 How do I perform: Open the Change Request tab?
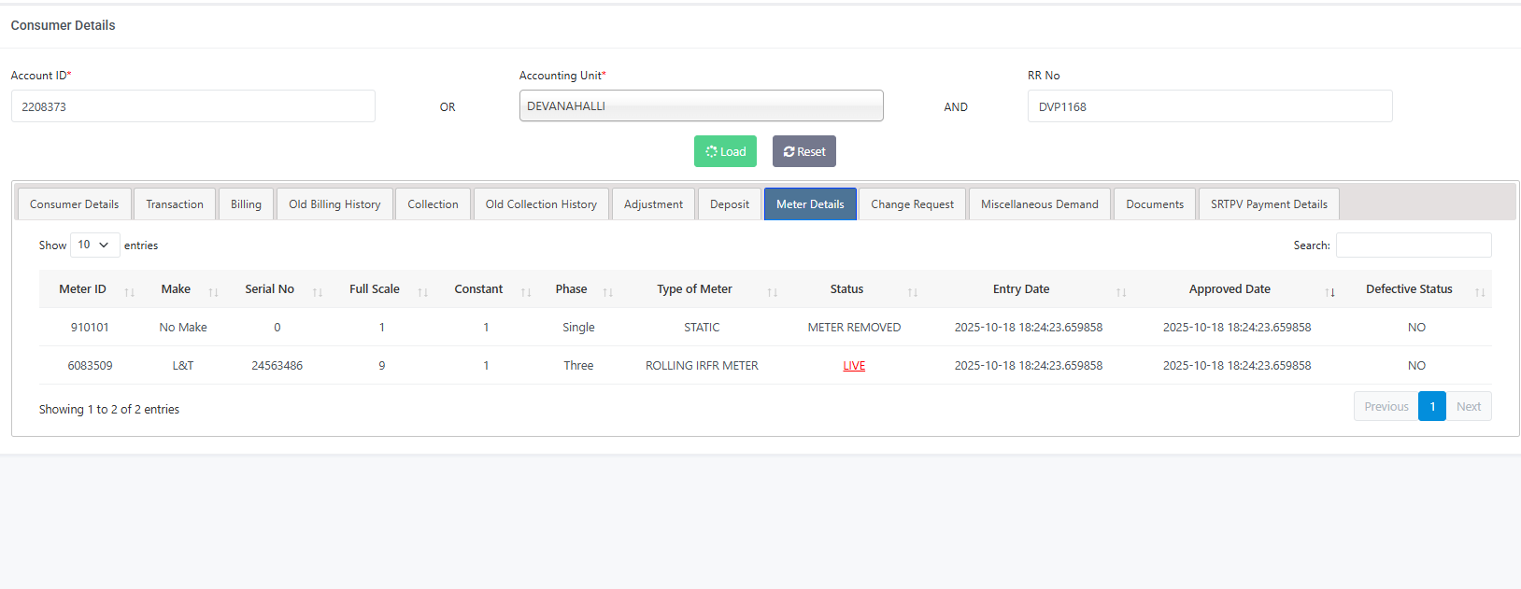coord(912,204)
